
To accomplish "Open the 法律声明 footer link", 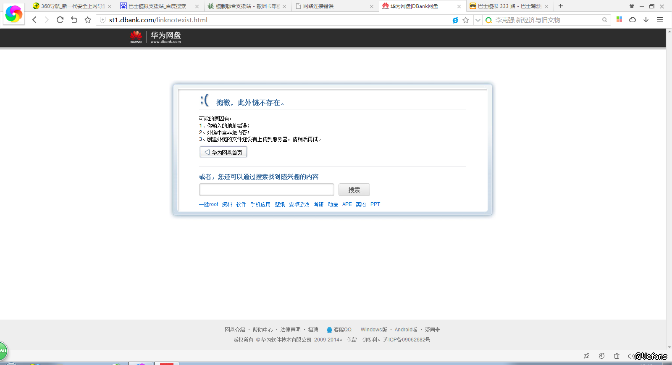I will [x=291, y=330].
